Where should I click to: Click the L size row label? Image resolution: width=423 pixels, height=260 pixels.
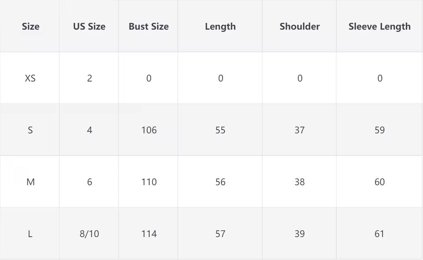point(30,234)
